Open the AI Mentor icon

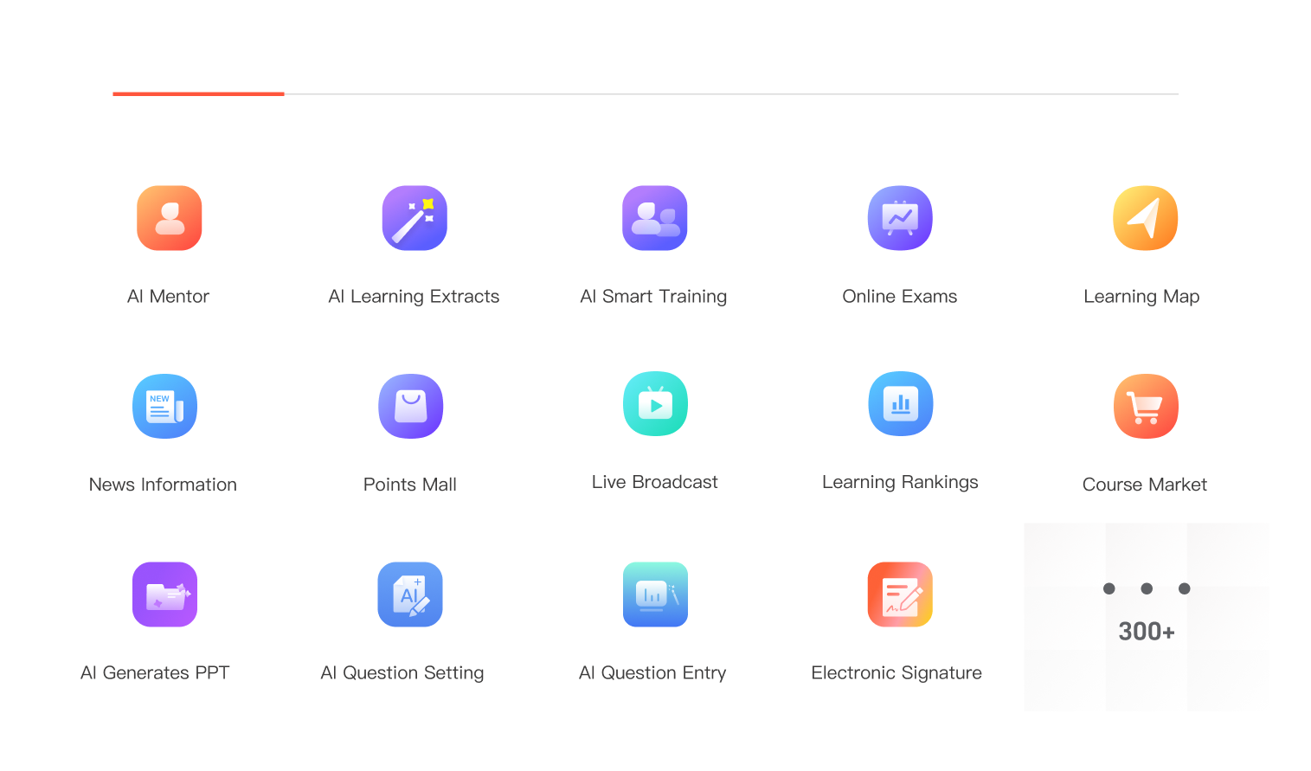coord(170,218)
